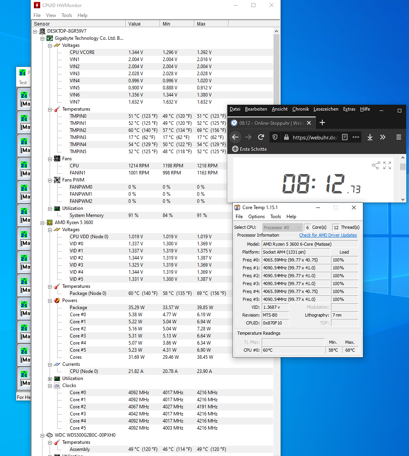409x456 pixels.
Task: Open Firefox Extras menu
Action: point(349,109)
